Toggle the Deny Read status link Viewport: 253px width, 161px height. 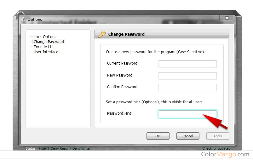pos(59,148)
